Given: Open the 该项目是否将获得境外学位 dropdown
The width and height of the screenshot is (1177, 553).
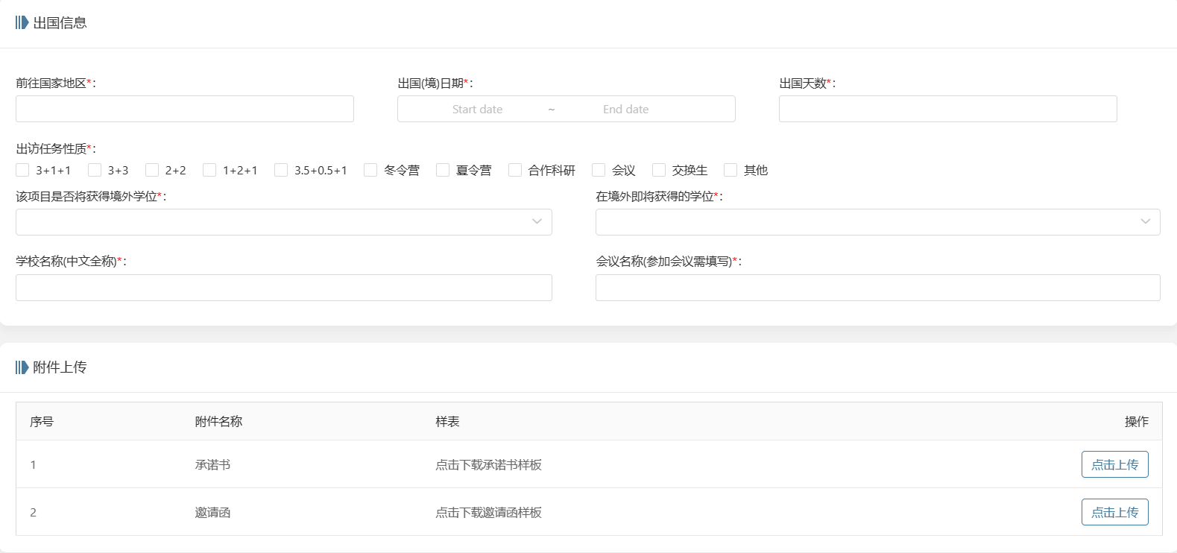Looking at the screenshot, I should [283, 222].
